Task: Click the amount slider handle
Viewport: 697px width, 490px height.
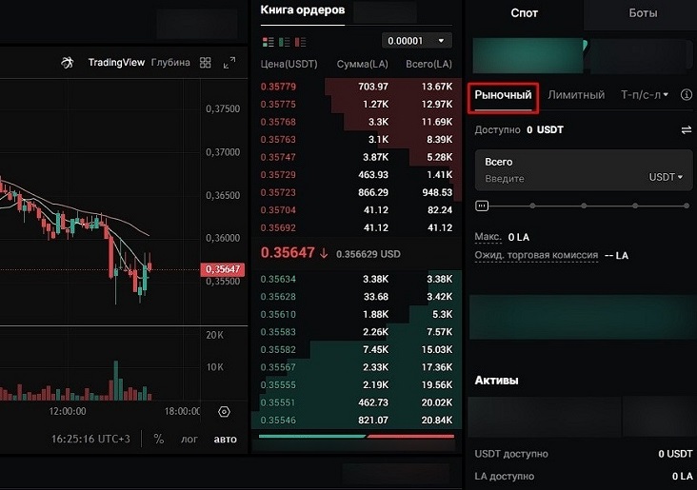Action: coord(482,205)
